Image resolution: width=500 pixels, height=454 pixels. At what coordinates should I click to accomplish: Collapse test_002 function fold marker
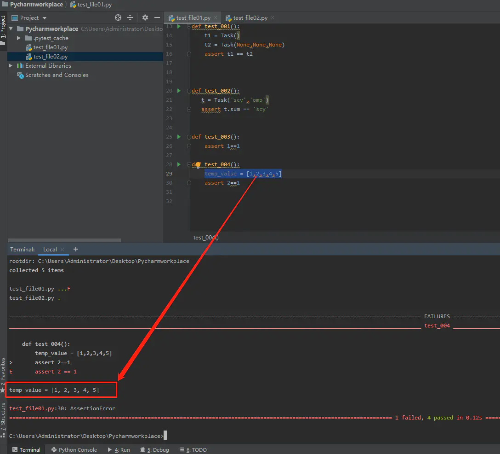click(x=189, y=91)
